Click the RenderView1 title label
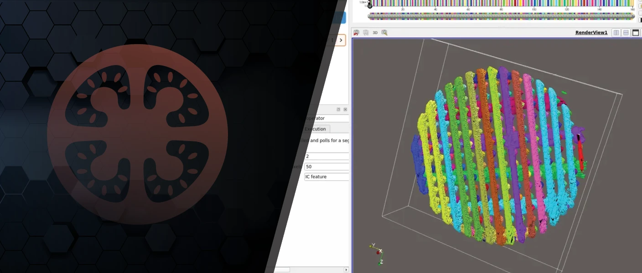The image size is (642, 273). tap(591, 33)
